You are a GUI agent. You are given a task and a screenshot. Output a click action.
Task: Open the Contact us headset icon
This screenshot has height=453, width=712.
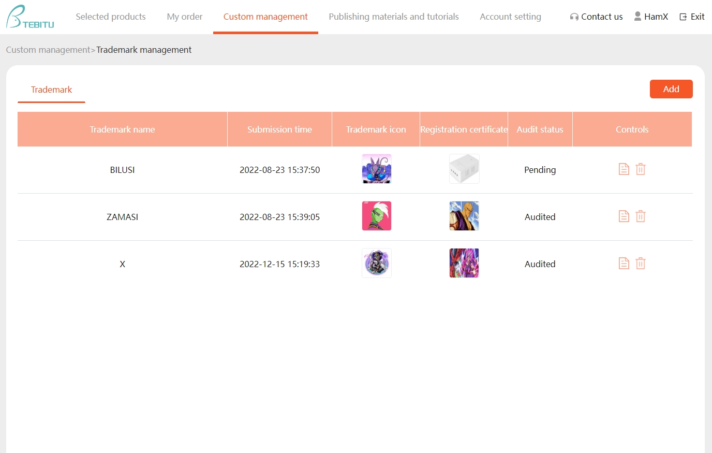[574, 16]
